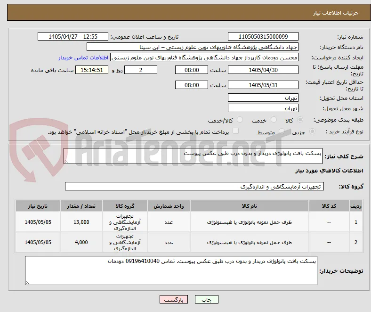Click the اطلاعات کالاهای مورد نیاز heading
371x312 pixels.
329,171
